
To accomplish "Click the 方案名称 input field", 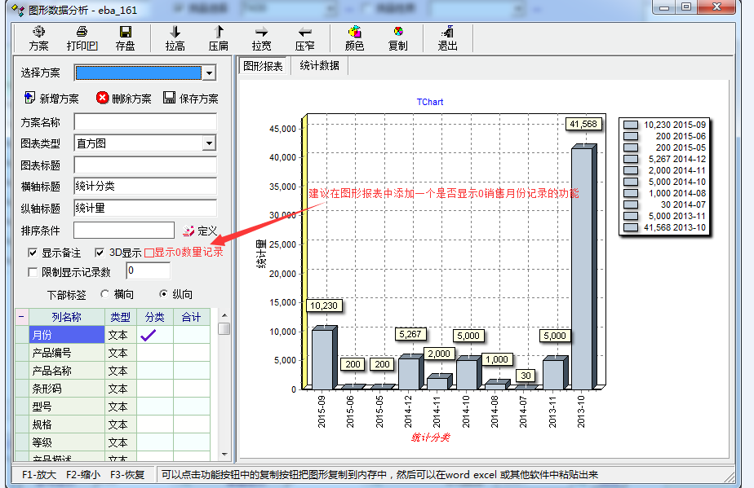I will (144, 122).
